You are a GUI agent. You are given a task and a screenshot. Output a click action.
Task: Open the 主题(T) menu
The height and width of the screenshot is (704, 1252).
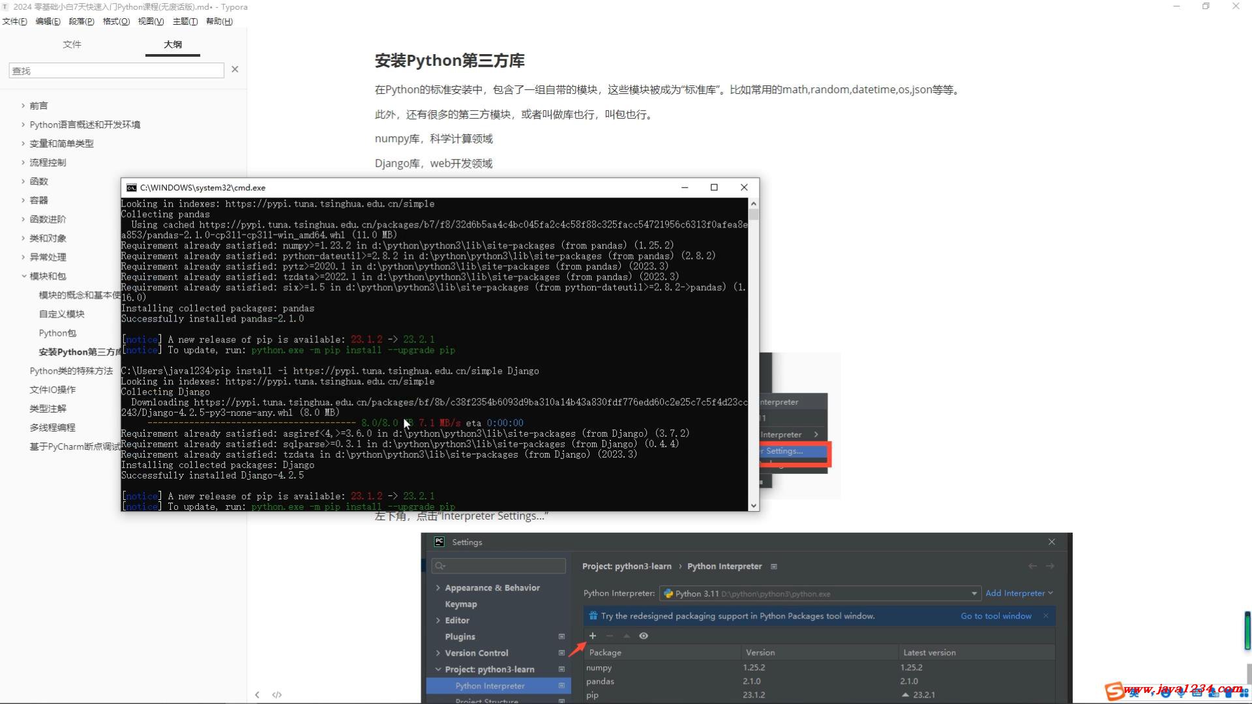(x=185, y=22)
